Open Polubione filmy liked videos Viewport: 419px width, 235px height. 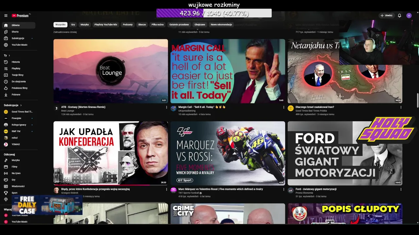[18, 88]
